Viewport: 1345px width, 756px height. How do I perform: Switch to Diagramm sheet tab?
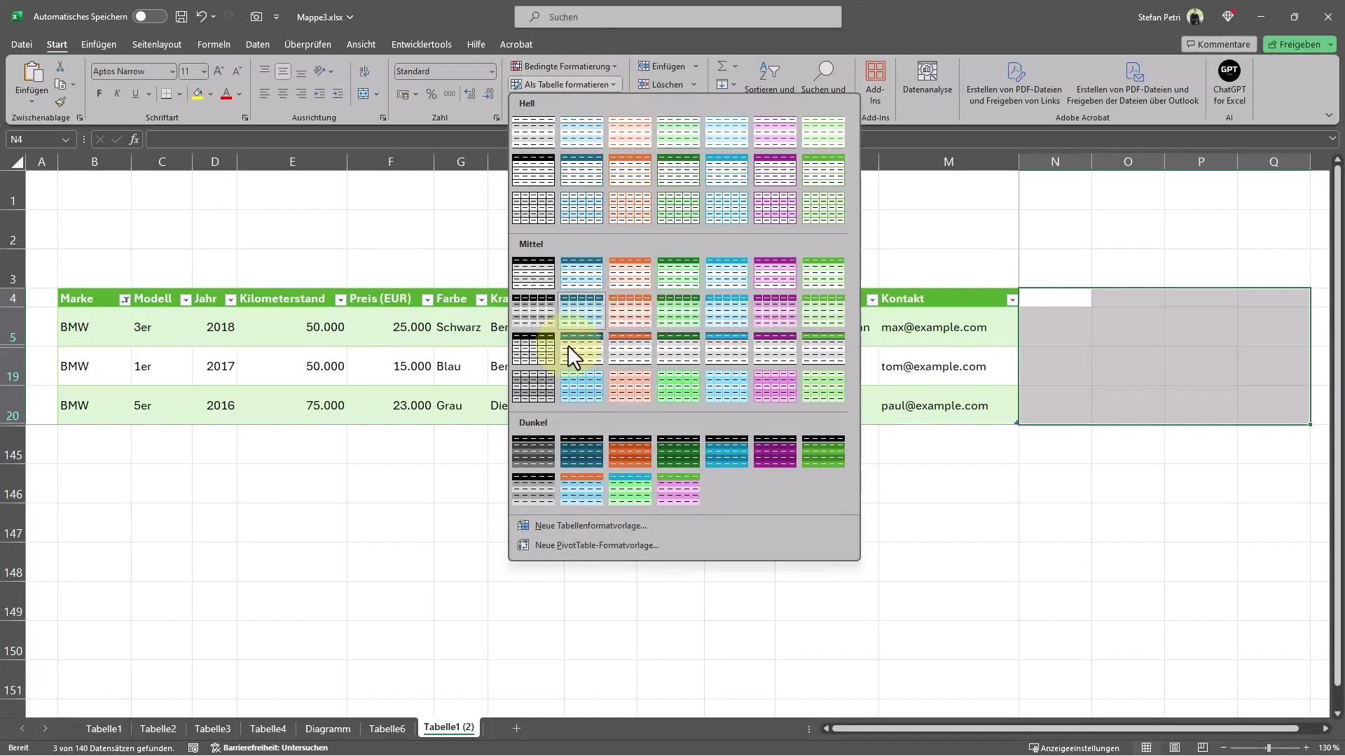[x=328, y=728]
